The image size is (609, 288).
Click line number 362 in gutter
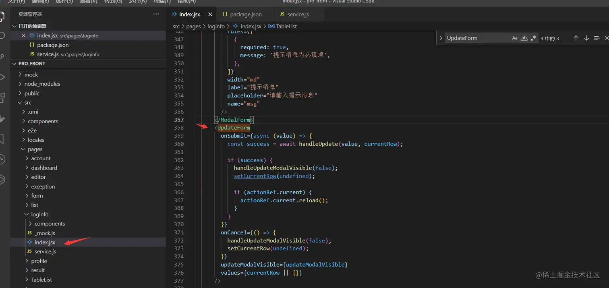point(178,160)
